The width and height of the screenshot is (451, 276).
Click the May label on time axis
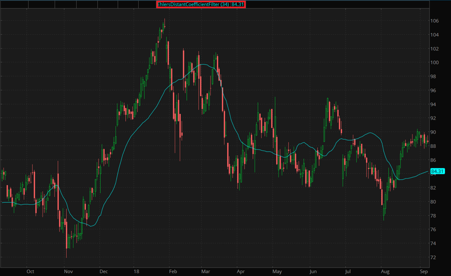[277, 271]
